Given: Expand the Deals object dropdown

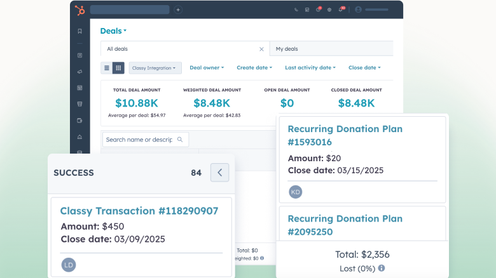Looking at the screenshot, I should [x=113, y=31].
